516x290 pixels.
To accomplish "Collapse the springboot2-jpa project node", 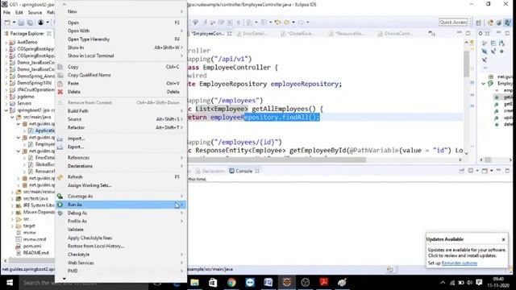I will [x=6, y=110].
